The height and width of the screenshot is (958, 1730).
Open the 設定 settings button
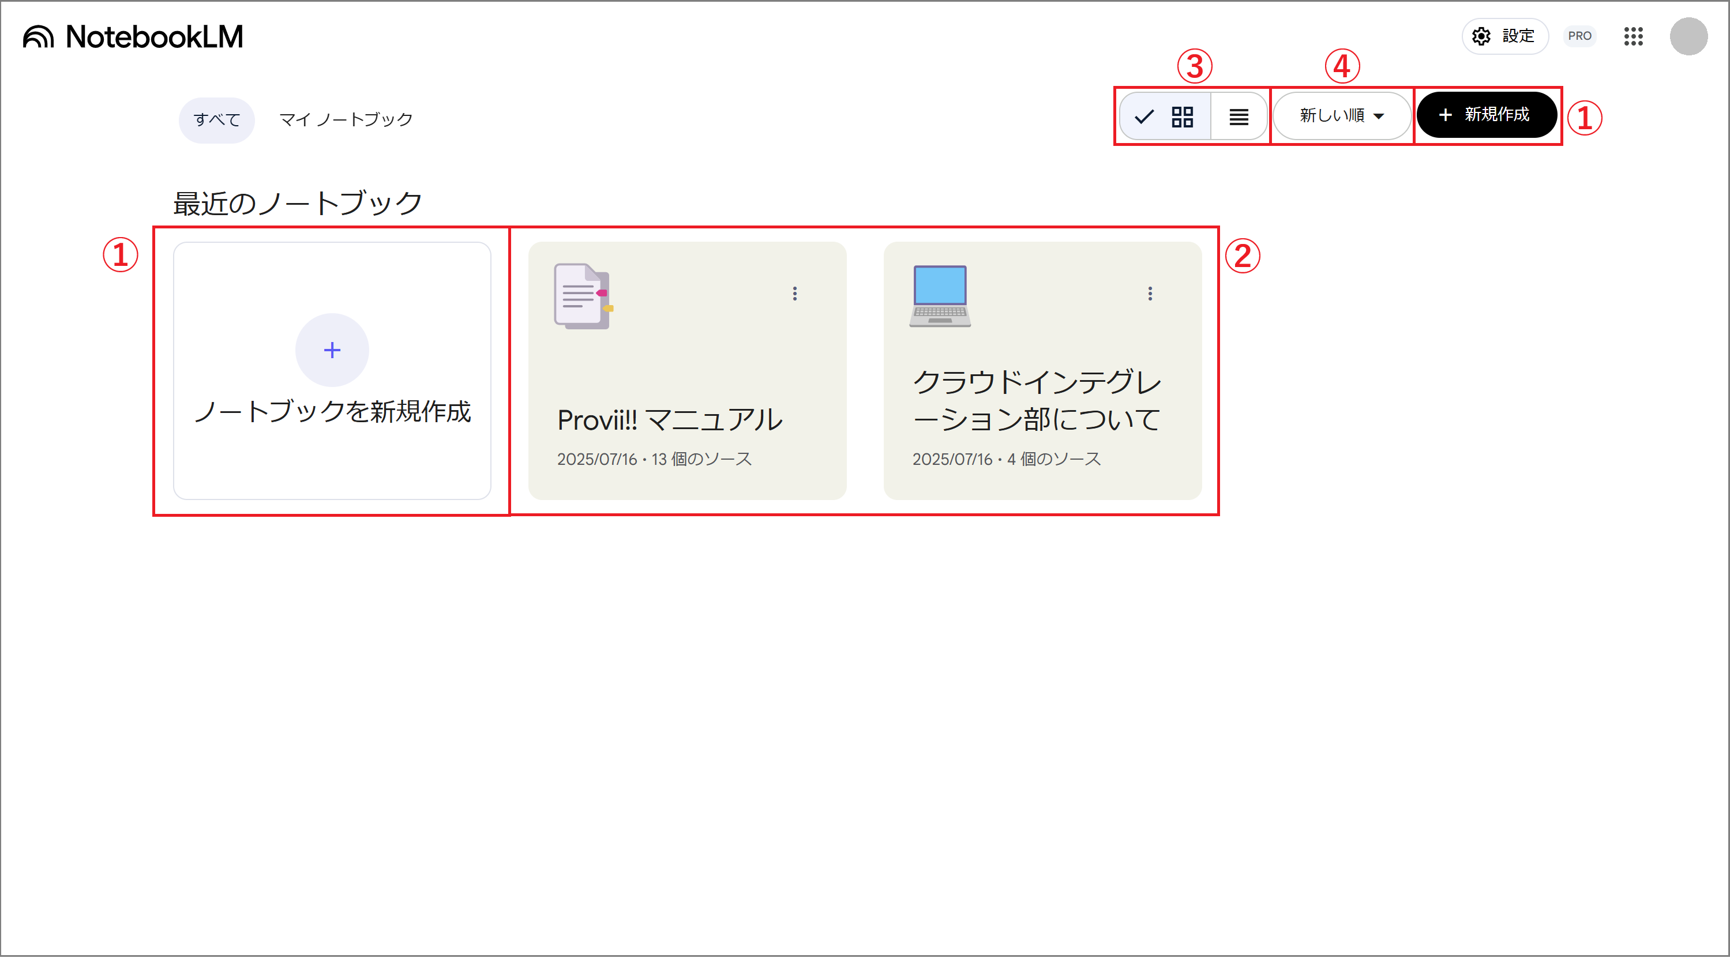(1504, 36)
